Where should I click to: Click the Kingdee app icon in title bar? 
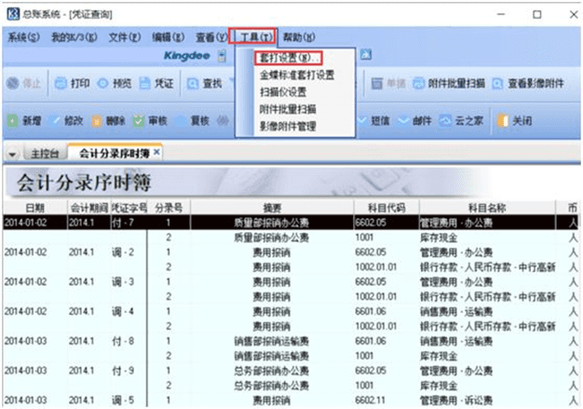pos(13,14)
